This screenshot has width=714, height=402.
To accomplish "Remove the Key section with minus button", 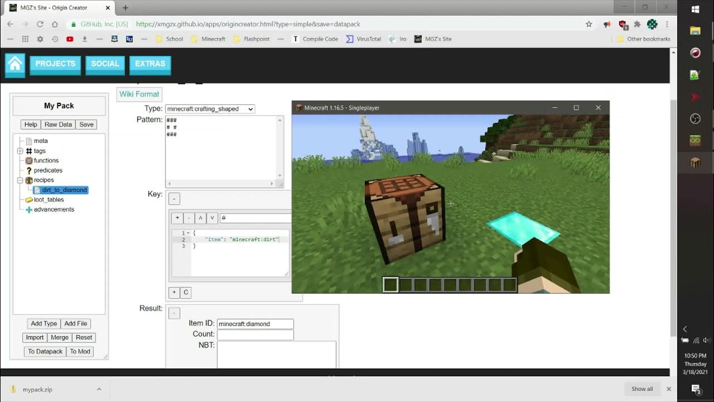I will tap(174, 199).
